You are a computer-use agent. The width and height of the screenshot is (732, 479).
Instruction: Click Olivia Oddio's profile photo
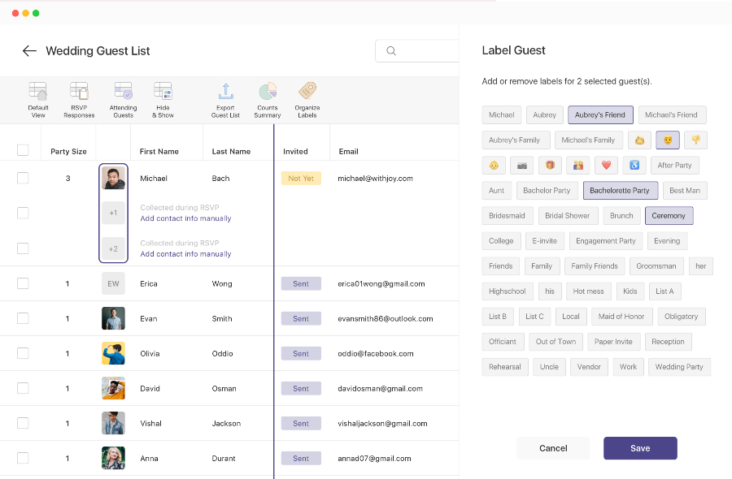[x=113, y=353]
